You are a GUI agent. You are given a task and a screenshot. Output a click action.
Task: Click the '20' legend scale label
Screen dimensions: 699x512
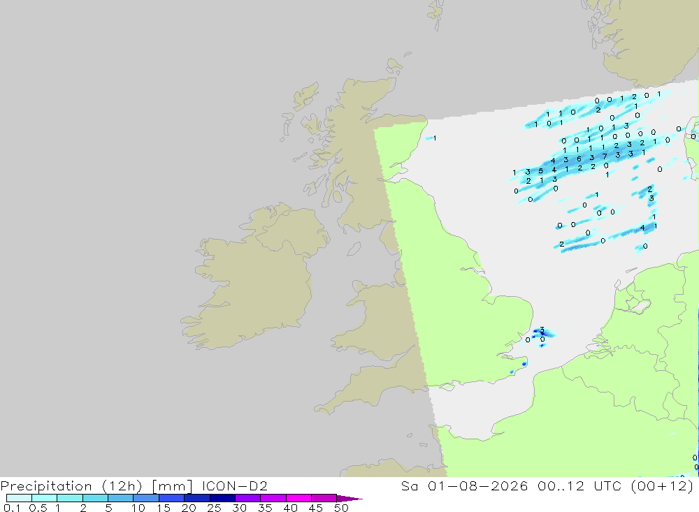(189, 508)
